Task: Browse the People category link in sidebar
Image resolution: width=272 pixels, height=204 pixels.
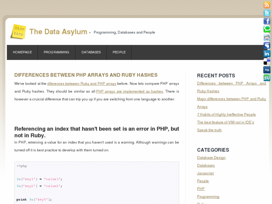Action: [x=203, y=181]
